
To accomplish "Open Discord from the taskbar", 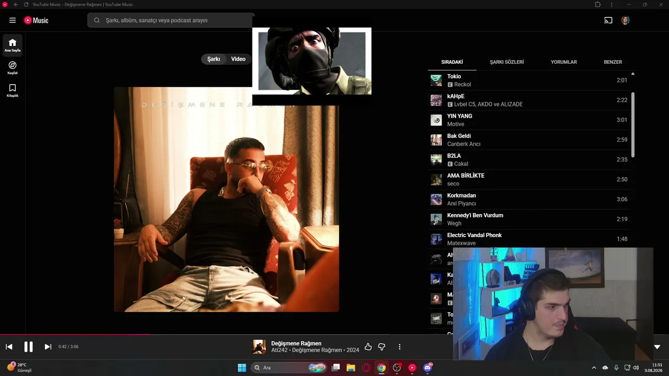I will [x=428, y=368].
